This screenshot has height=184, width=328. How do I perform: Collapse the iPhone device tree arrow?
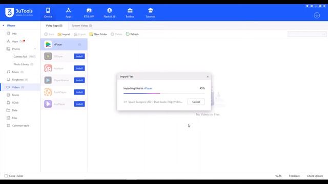(4, 26)
